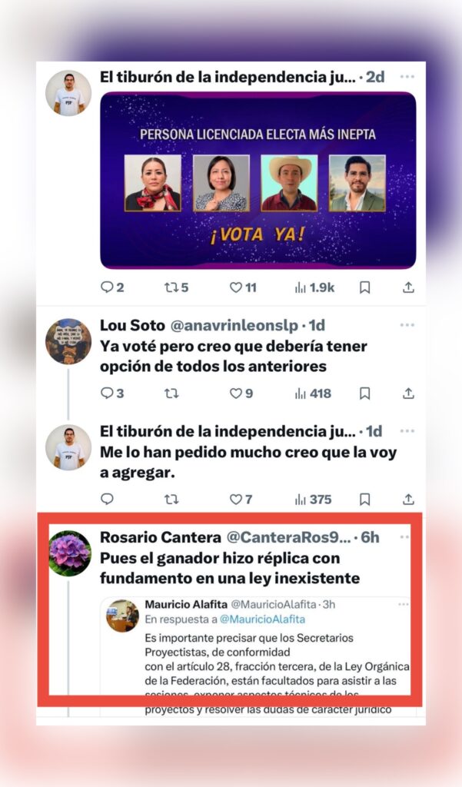The width and height of the screenshot is (462, 787).
Task: Open more options on Rosario Cantera's tweet
Action: tap(405, 537)
